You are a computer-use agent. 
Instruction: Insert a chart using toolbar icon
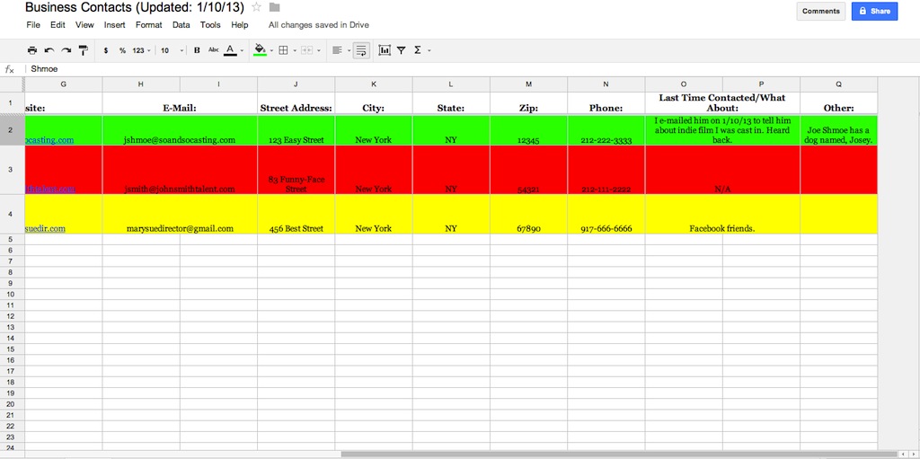(x=385, y=50)
